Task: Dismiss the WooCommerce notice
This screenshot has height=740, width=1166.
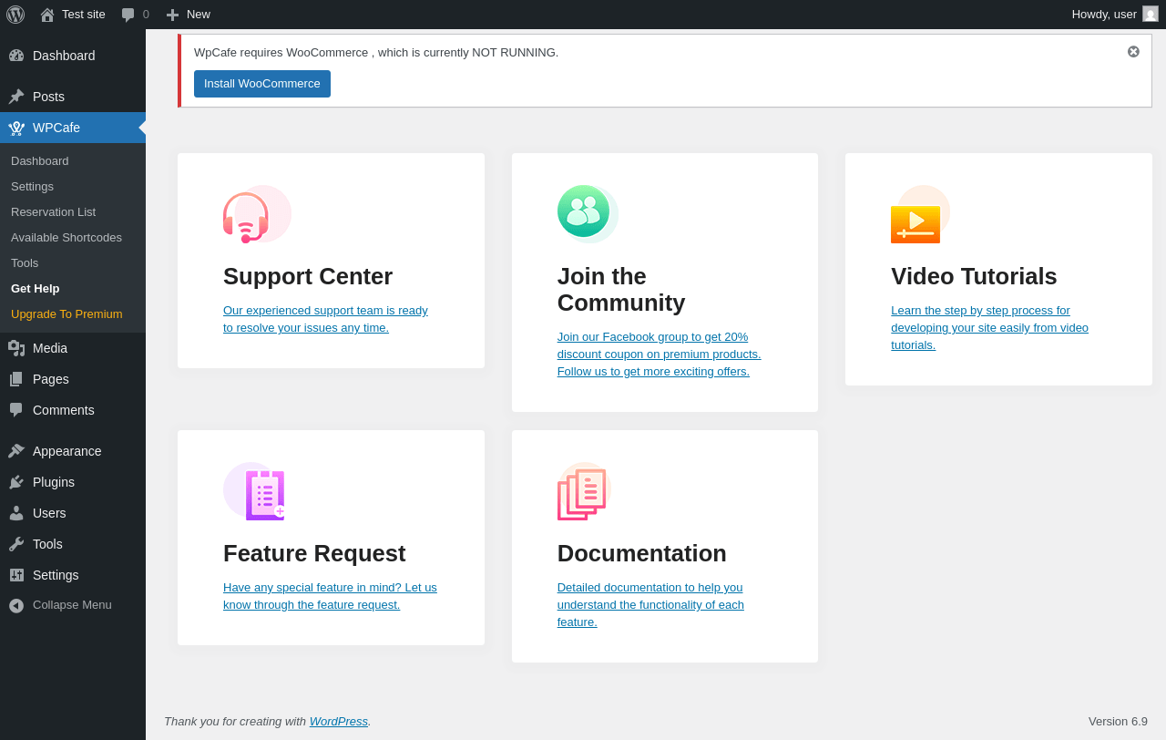Action: click(1133, 52)
